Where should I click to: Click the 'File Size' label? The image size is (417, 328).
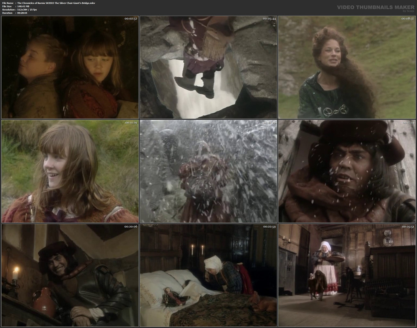[x=7, y=6]
